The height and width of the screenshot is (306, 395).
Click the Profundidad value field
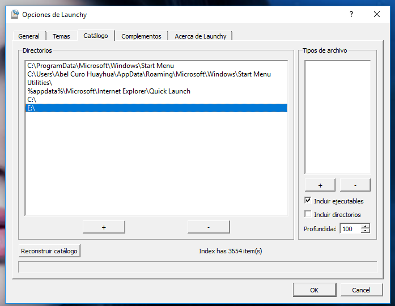[x=351, y=229]
